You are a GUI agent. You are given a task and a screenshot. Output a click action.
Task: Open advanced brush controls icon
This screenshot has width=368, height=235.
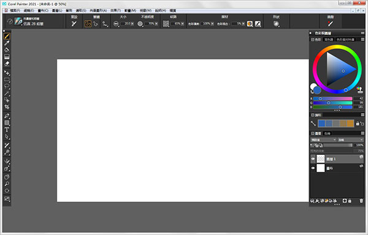tap(331, 24)
